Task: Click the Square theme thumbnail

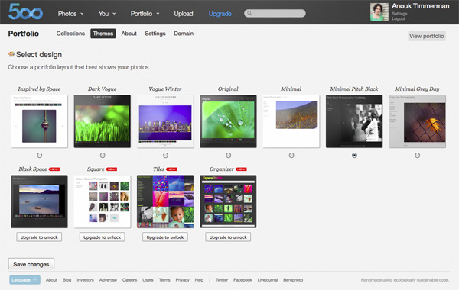Action: click(103, 201)
